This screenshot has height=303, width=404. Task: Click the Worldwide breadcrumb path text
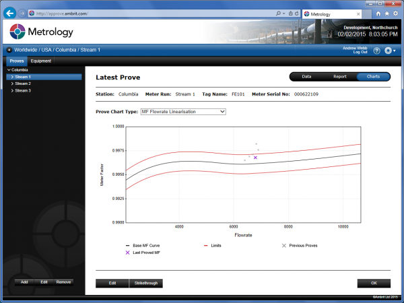pos(26,50)
